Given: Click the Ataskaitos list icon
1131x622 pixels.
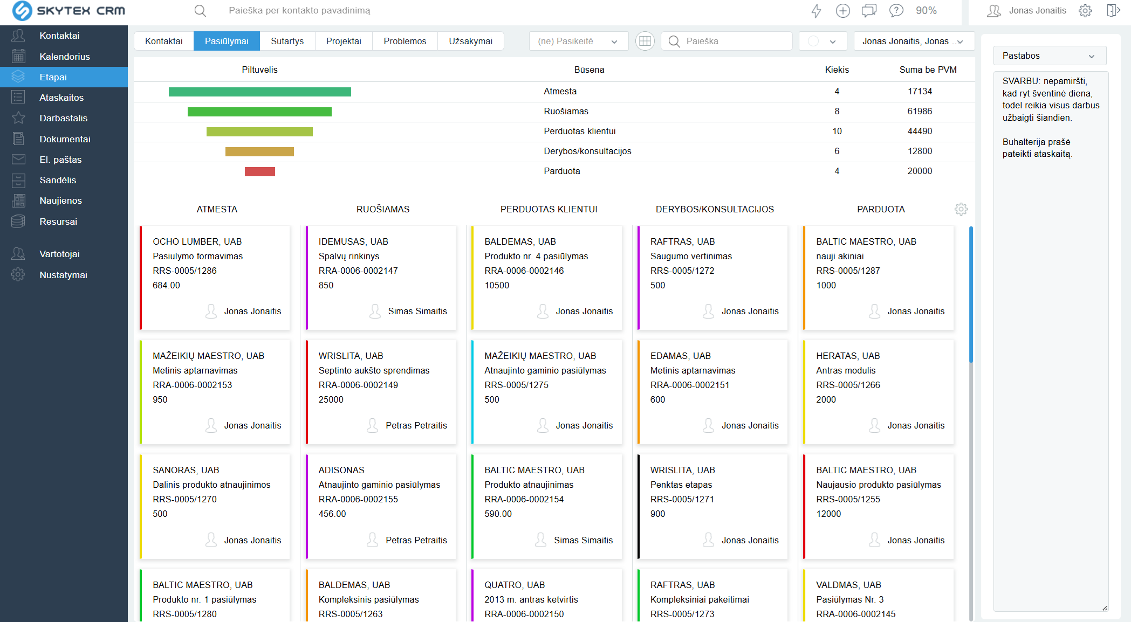Looking at the screenshot, I should click(x=18, y=98).
